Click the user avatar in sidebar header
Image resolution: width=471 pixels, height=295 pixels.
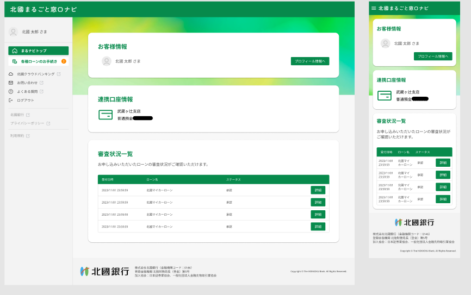pyautogui.click(x=13, y=32)
